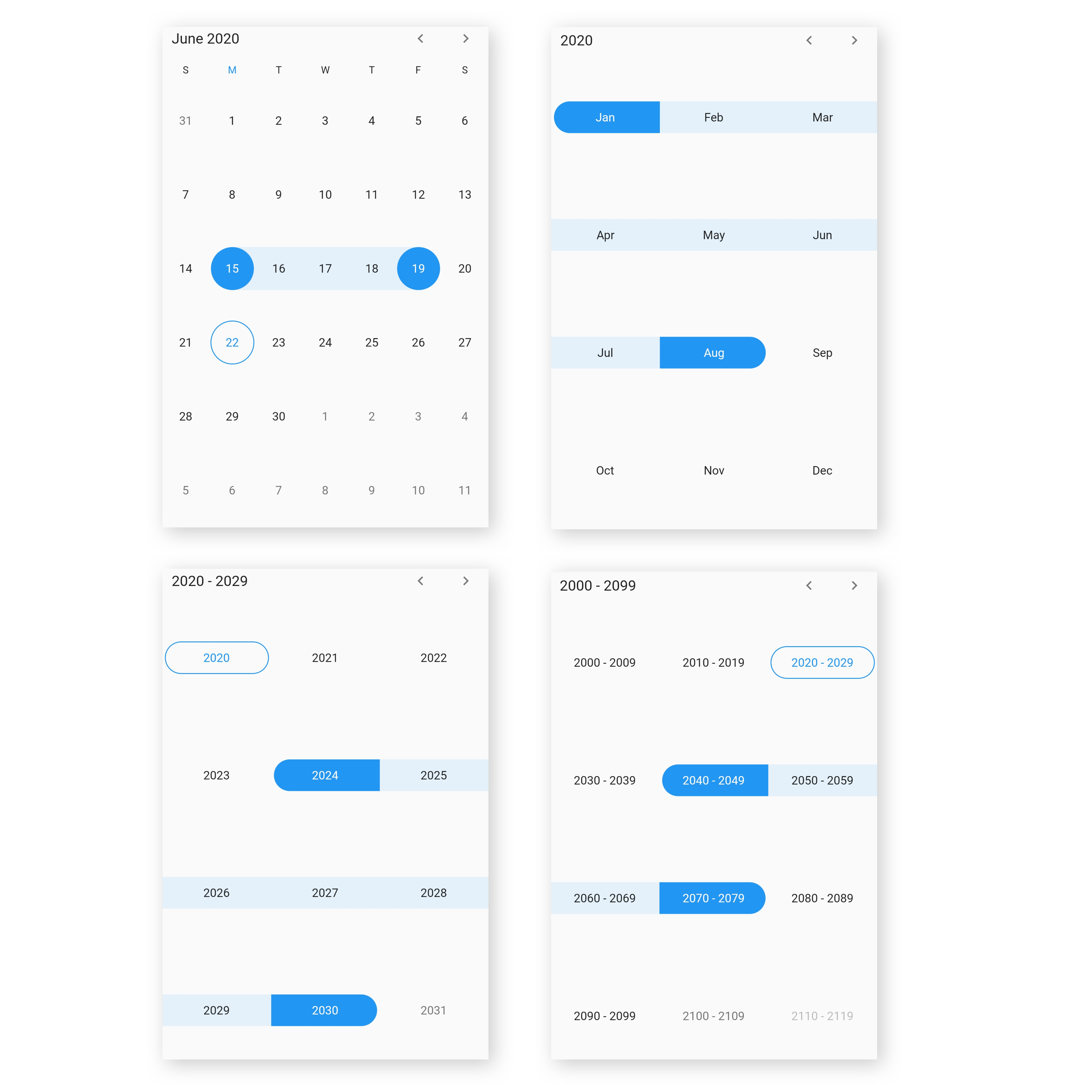The image size is (1068, 1085).
Task: Click the forward arrow on June 2020 calendar
Action: pyautogui.click(x=466, y=38)
